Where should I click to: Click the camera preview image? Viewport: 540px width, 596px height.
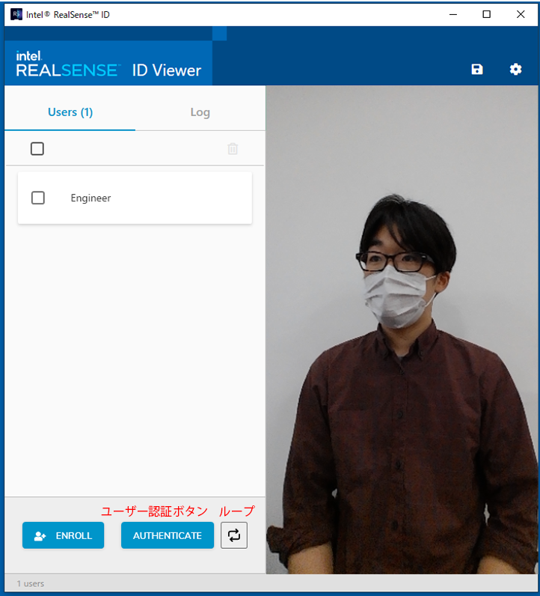402,329
